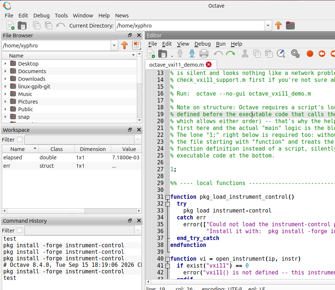
Task: Enable the Command History filter checkbox
Action: click(20, 230)
